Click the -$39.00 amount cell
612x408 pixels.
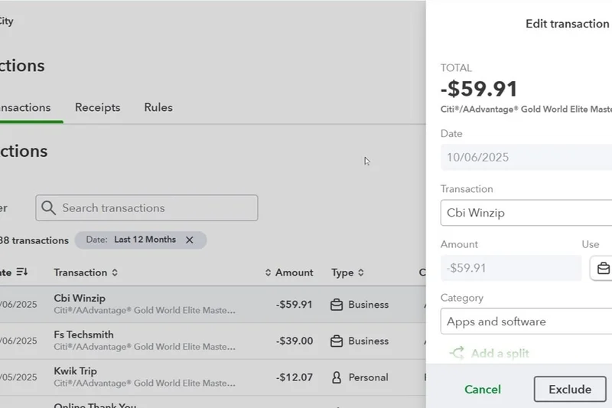pyautogui.click(x=295, y=341)
